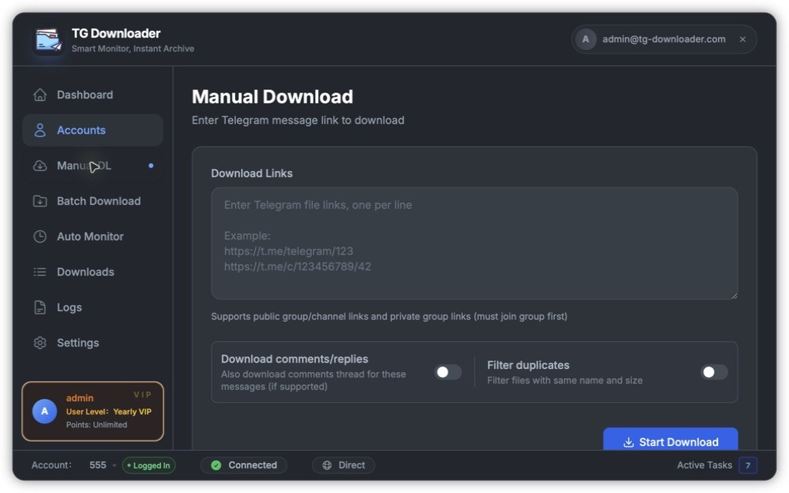The image size is (789, 493).
Task: Click the Manual DL cloud download icon
Action: coord(40,166)
